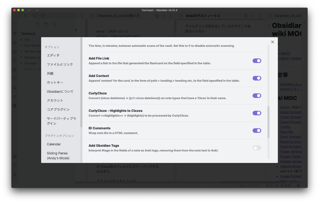Expand the Day Planner folder
319x203 pixels.
click(21, 45)
